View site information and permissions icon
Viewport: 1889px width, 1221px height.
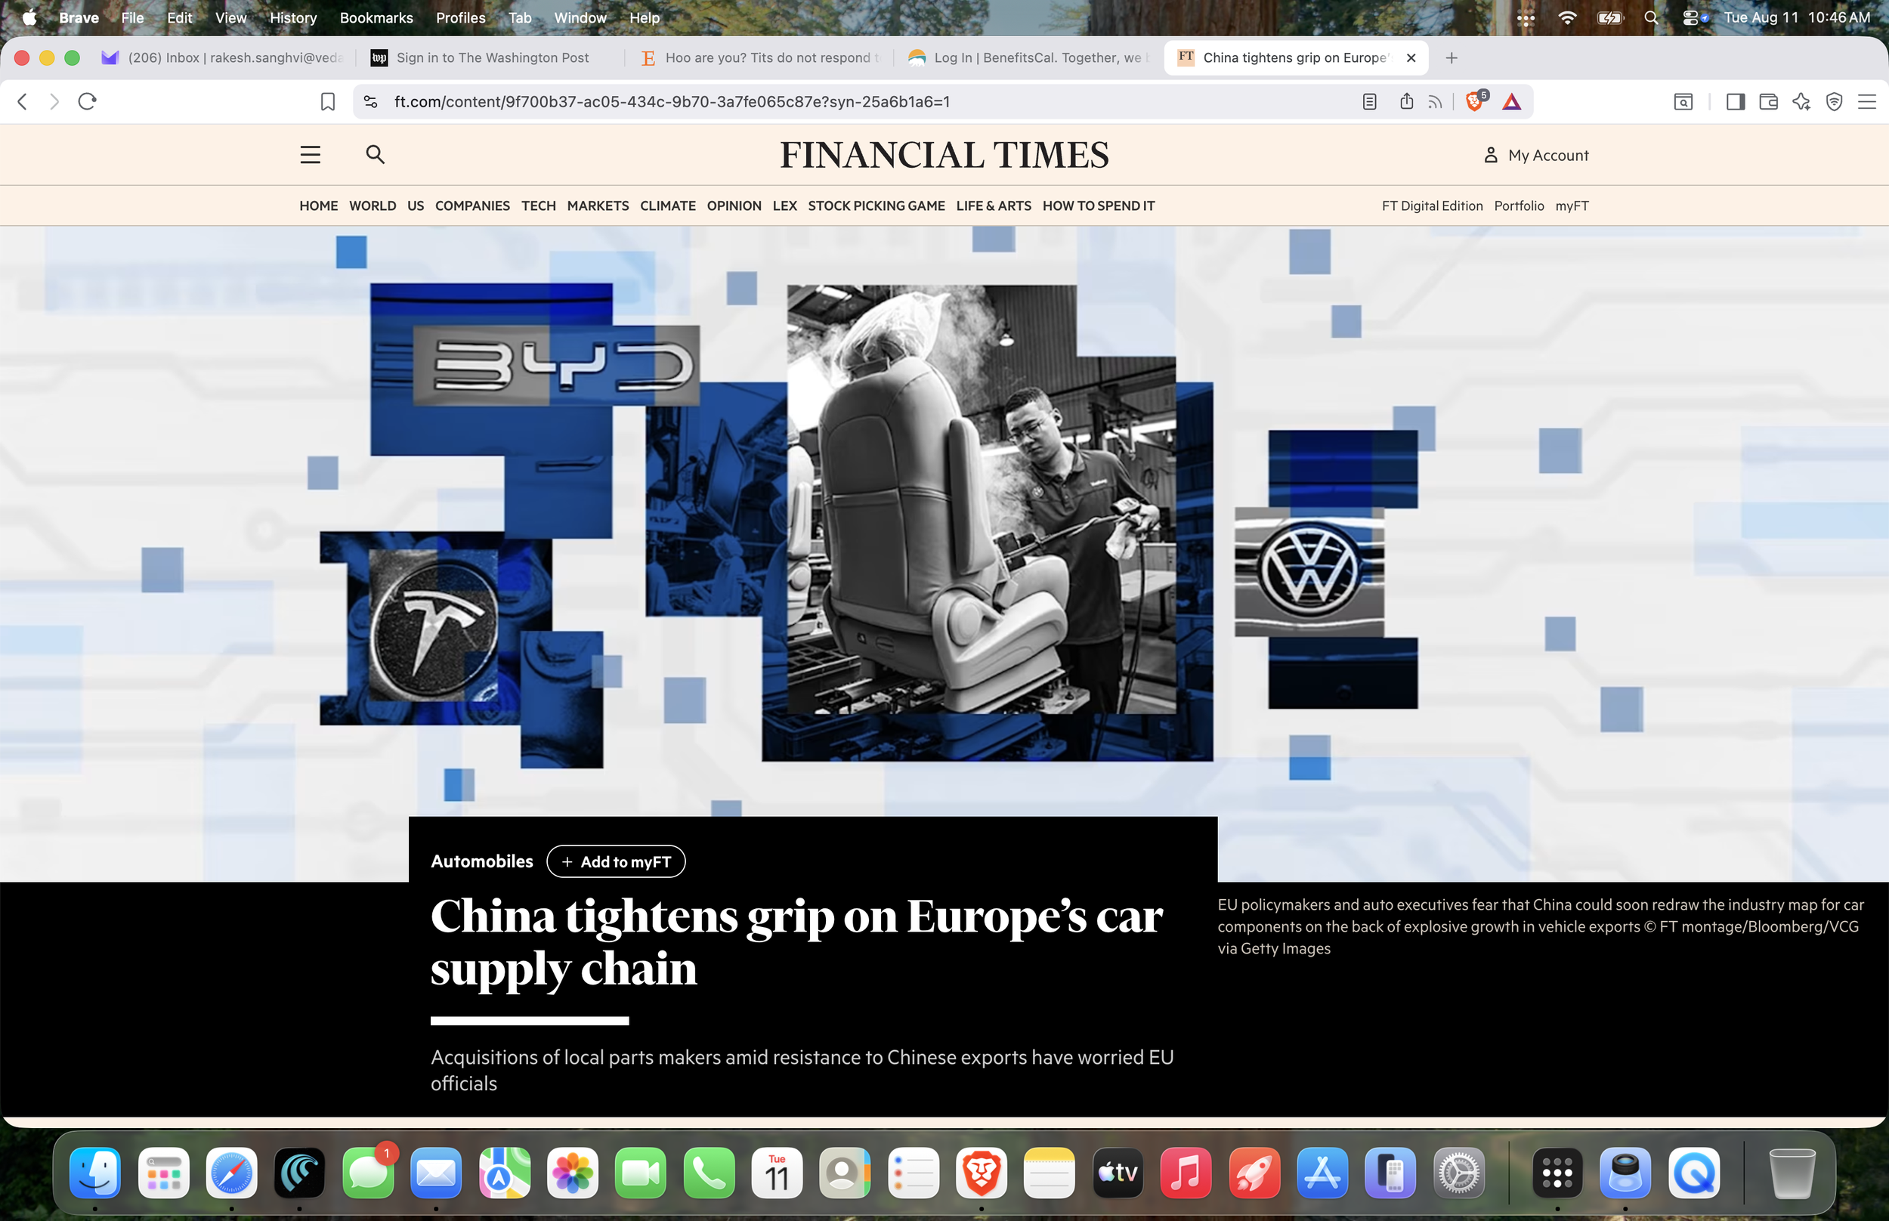click(370, 101)
